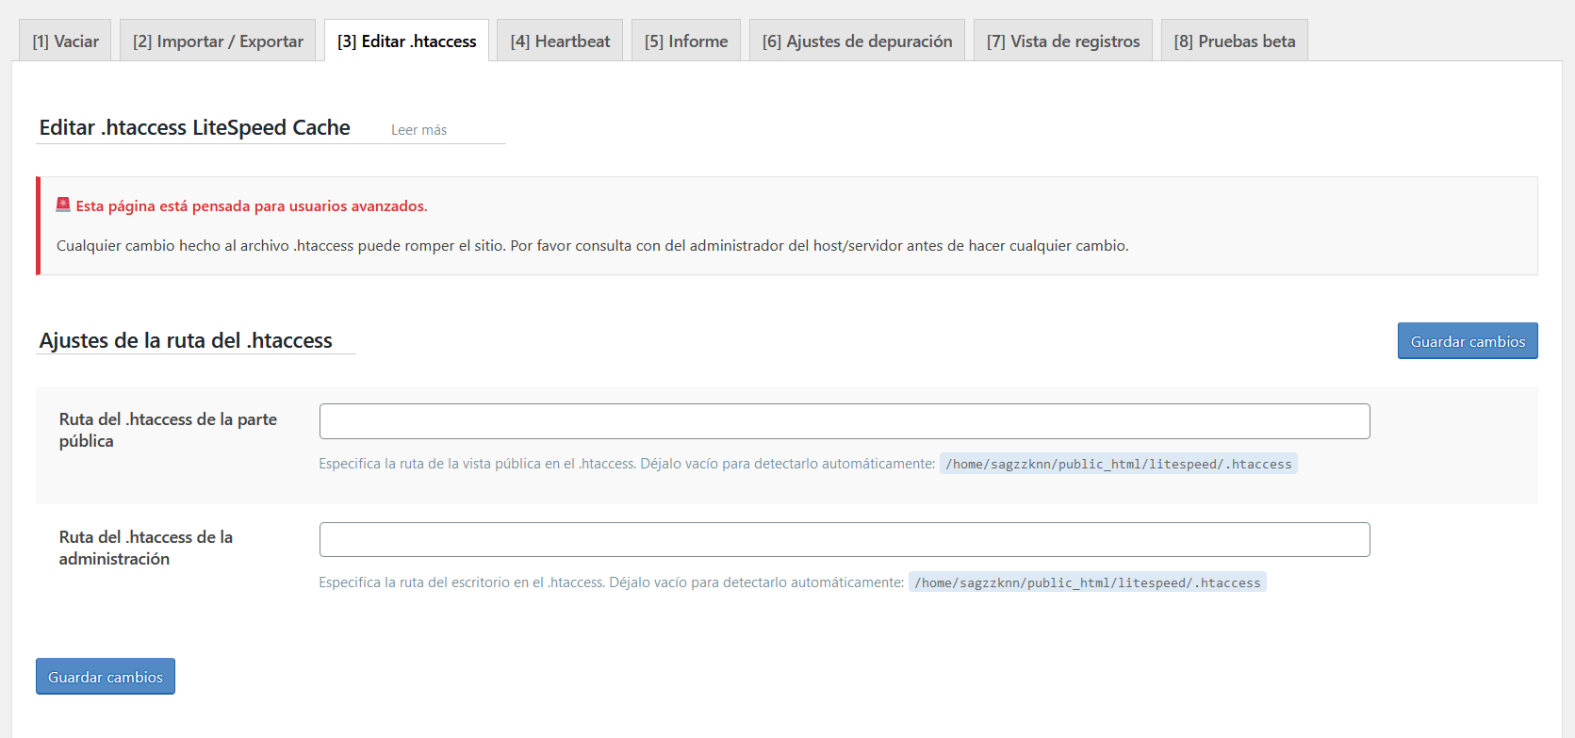The image size is (1575, 738).
Task: Click the 'Editar .htaccess LiteSpeed Cache' heading
Action: pyautogui.click(x=195, y=127)
